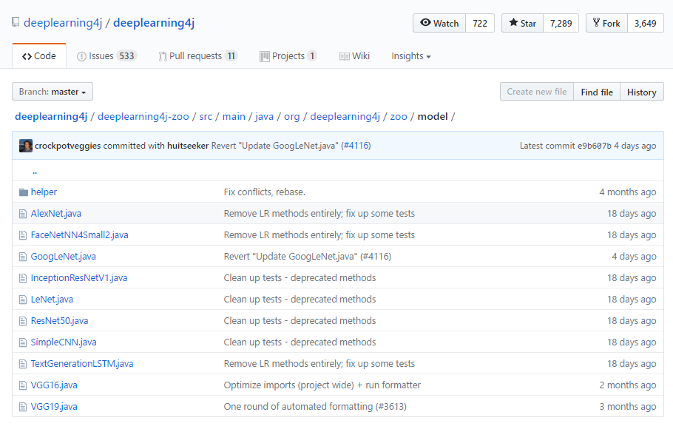673x429 pixels.
Task: Click '4 months ago' on helper row
Action: pyautogui.click(x=628, y=192)
